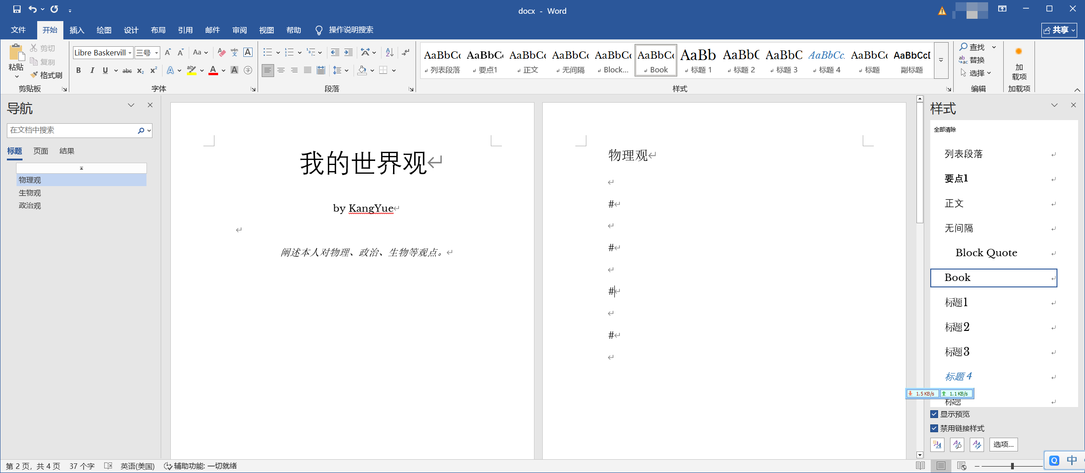Viewport: 1085px width, 473px height.
Task: Open styles pane options chevron
Action: tap(1054, 105)
